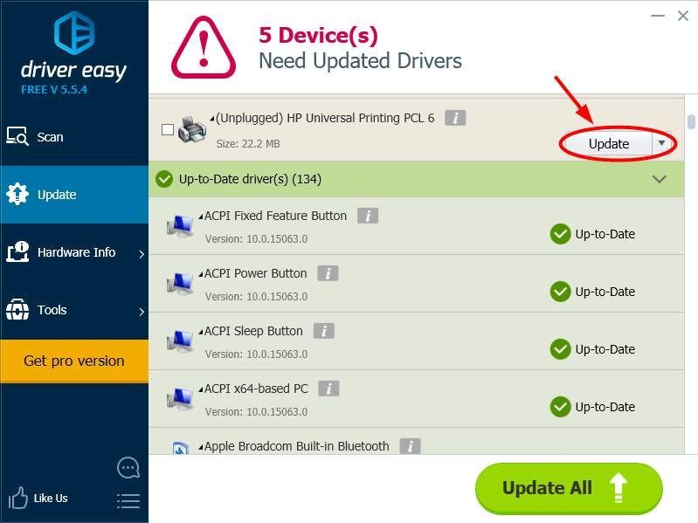The image size is (698, 523).
Task: Open info for HP Universal Printing PCL 6
Action: [x=454, y=118]
